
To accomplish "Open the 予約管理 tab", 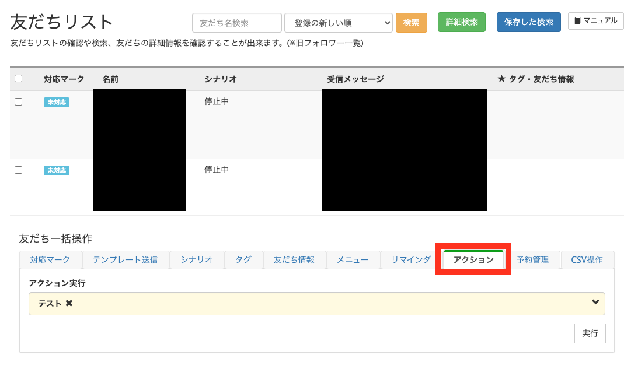I will pos(532,260).
